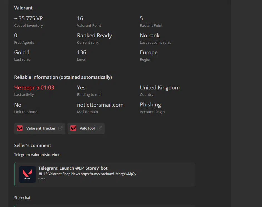The image size is (262, 207).
Task: Click the 'Telegram Valorantstorebot:' comment line
Action: 37,155
